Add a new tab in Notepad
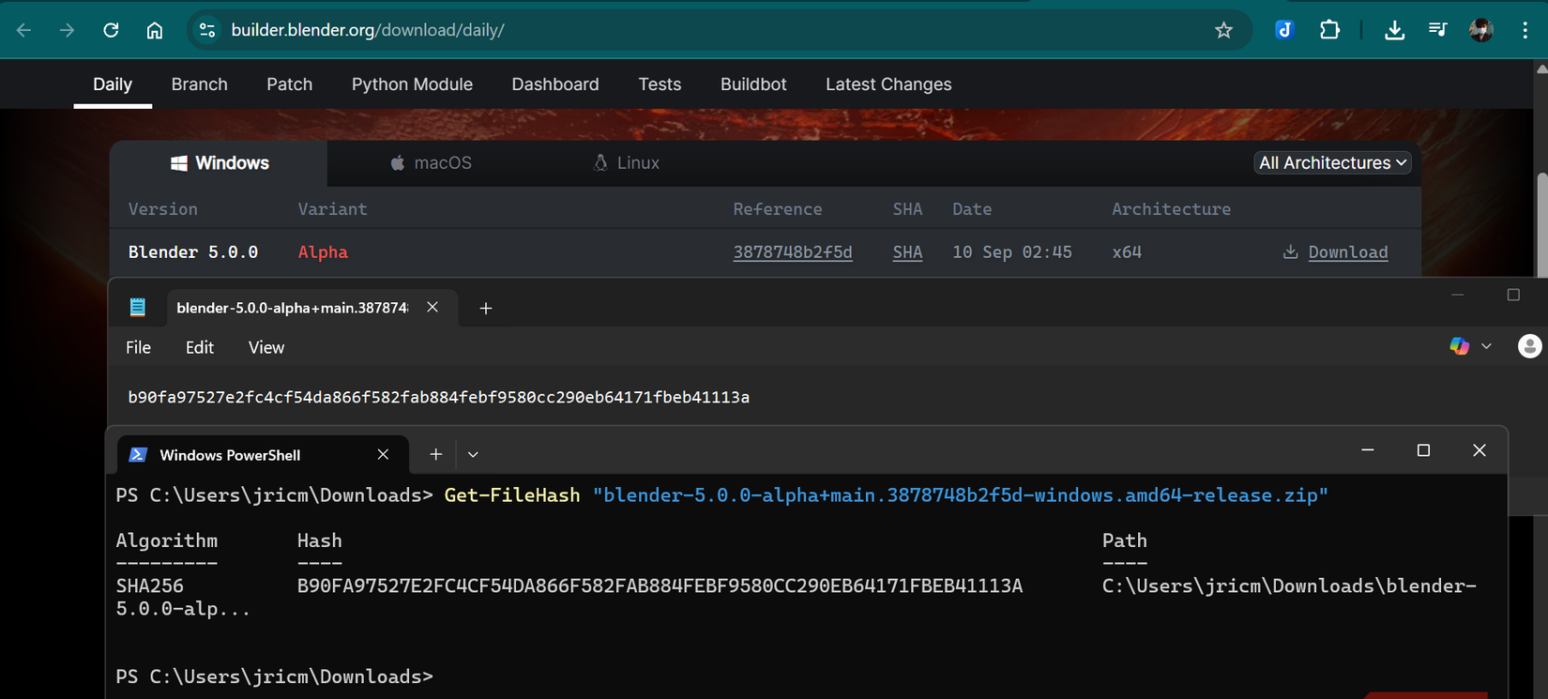The width and height of the screenshot is (1548, 699). point(485,309)
